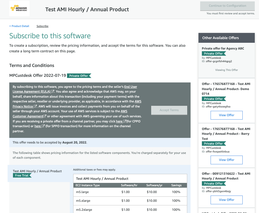This screenshot has height=213, width=259.
Task: Return to Product Detail
Action: coord(19,26)
